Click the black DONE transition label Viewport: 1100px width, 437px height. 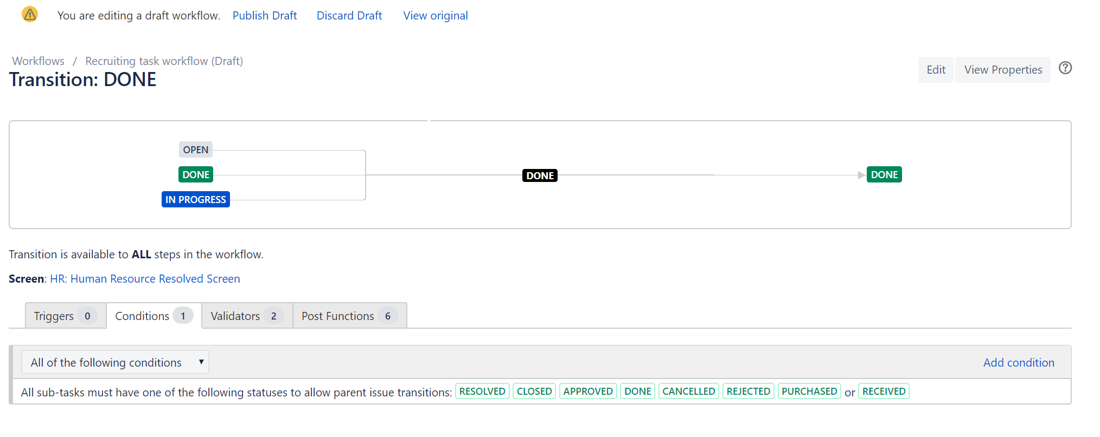click(x=540, y=175)
